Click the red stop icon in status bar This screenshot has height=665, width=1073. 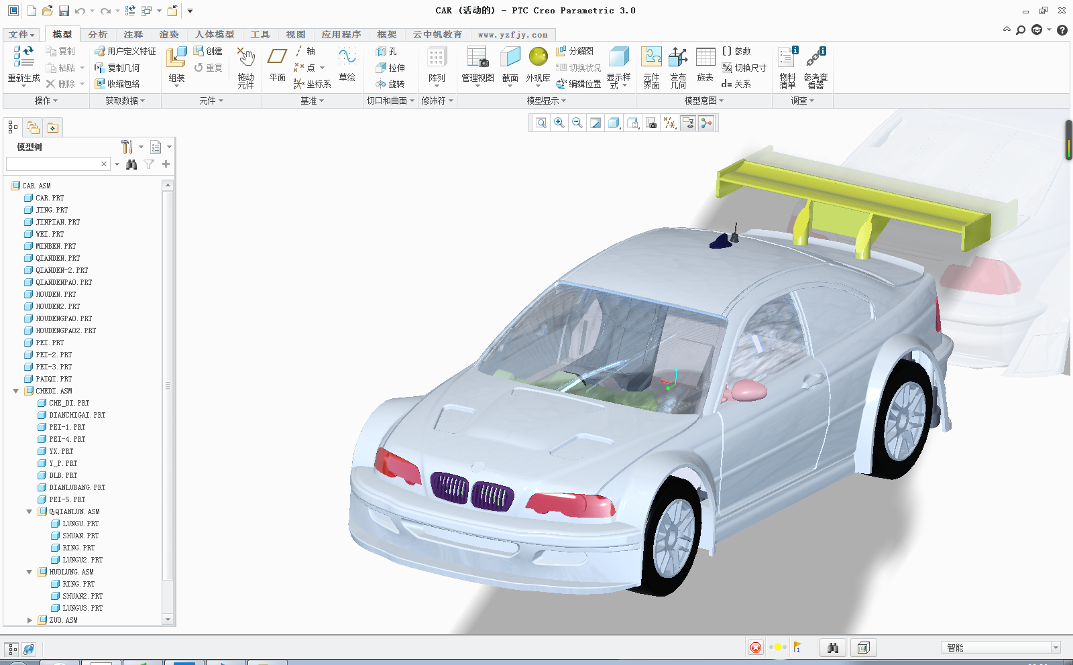coord(756,648)
